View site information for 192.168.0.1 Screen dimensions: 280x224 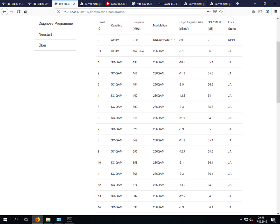(58, 12)
